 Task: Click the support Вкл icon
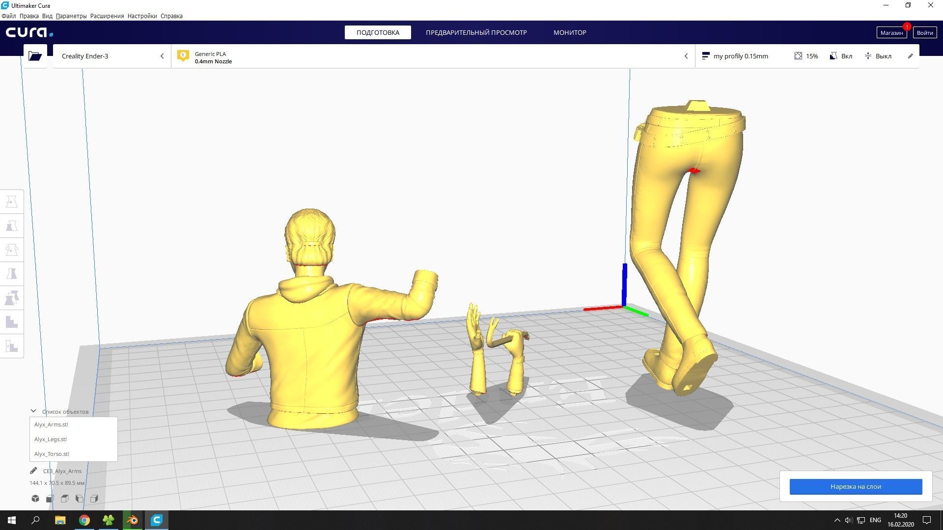[833, 56]
